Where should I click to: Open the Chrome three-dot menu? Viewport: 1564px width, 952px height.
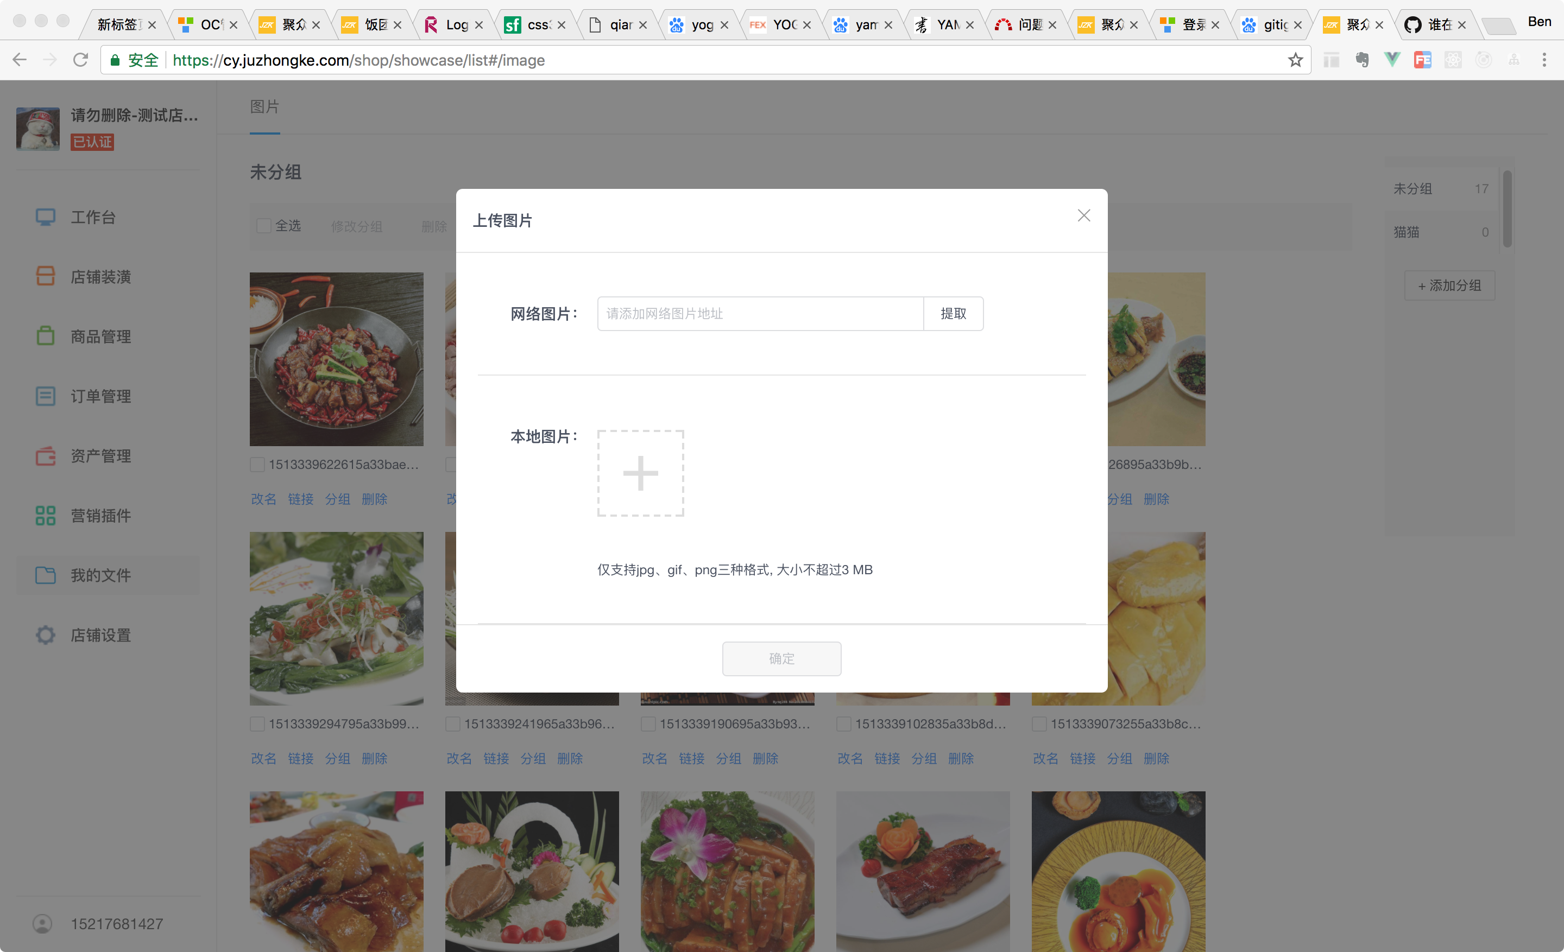(x=1544, y=60)
